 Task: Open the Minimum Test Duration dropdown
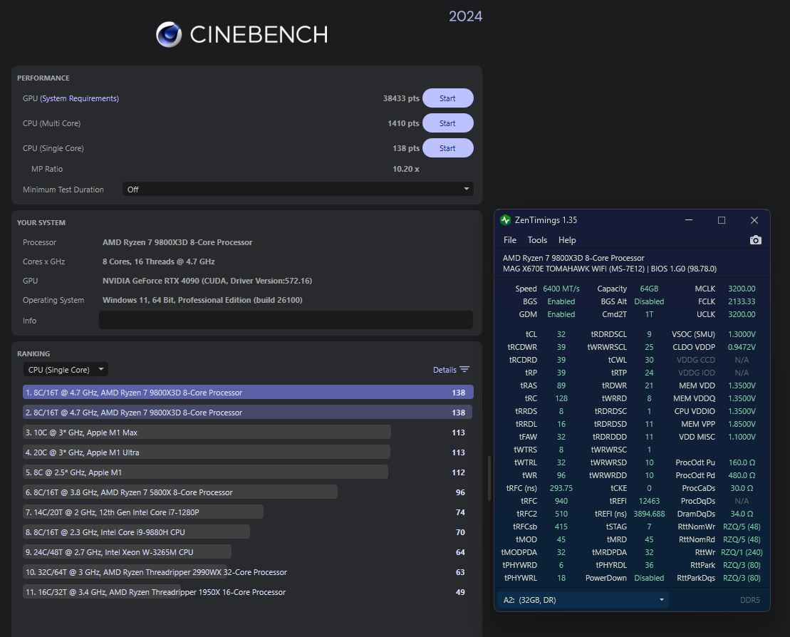coord(297,190)
